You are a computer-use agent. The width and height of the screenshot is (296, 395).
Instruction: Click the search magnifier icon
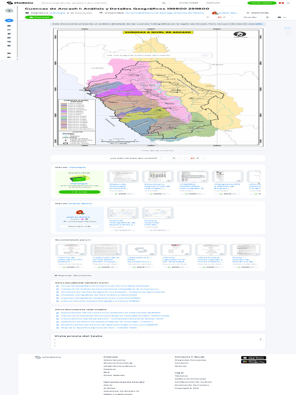click(x=164, y=3)
